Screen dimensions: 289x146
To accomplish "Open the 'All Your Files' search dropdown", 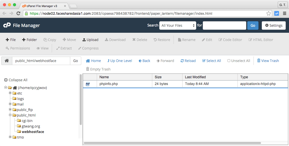I will click(x=177, y=25).
